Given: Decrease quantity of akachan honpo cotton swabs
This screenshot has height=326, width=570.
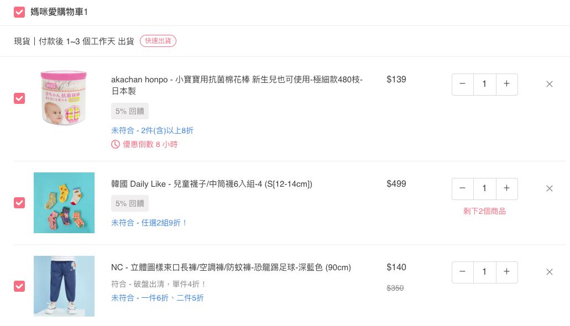Looking at the screenshot, I should click(463, 85).
